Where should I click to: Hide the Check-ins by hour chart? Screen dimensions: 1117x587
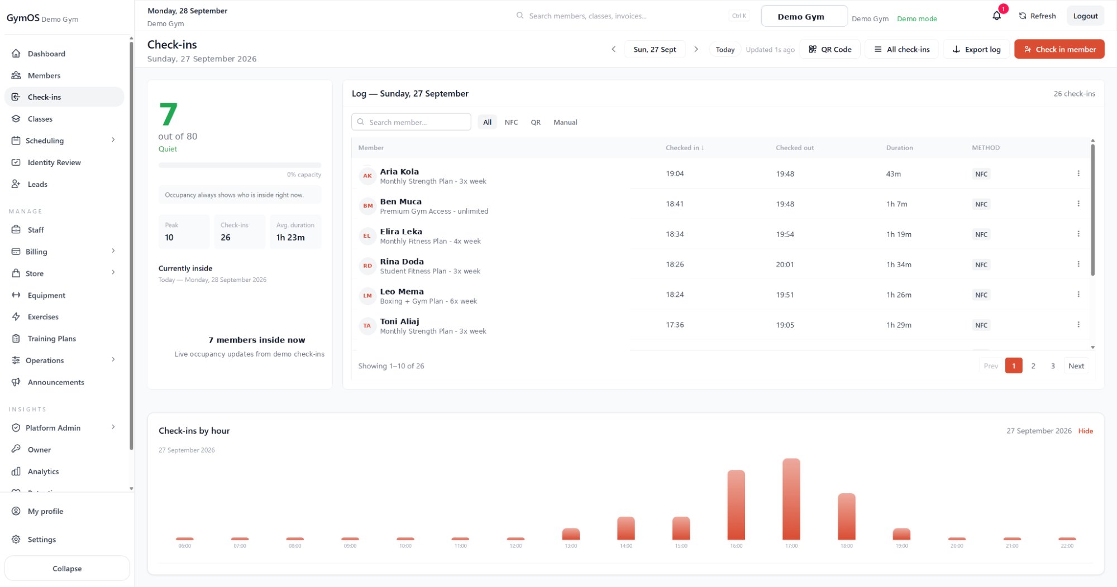[1086, 431]
